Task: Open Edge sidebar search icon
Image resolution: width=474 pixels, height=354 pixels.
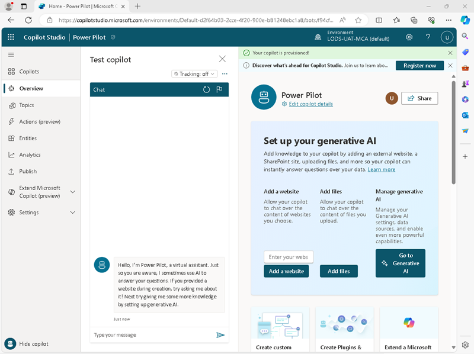Action: [465, 36]
